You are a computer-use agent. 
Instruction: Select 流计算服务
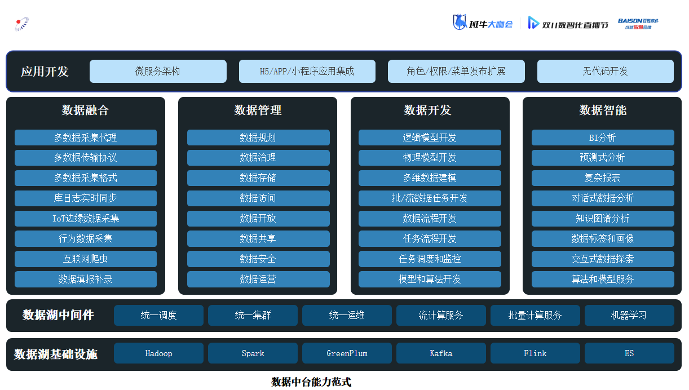(441, 316)
